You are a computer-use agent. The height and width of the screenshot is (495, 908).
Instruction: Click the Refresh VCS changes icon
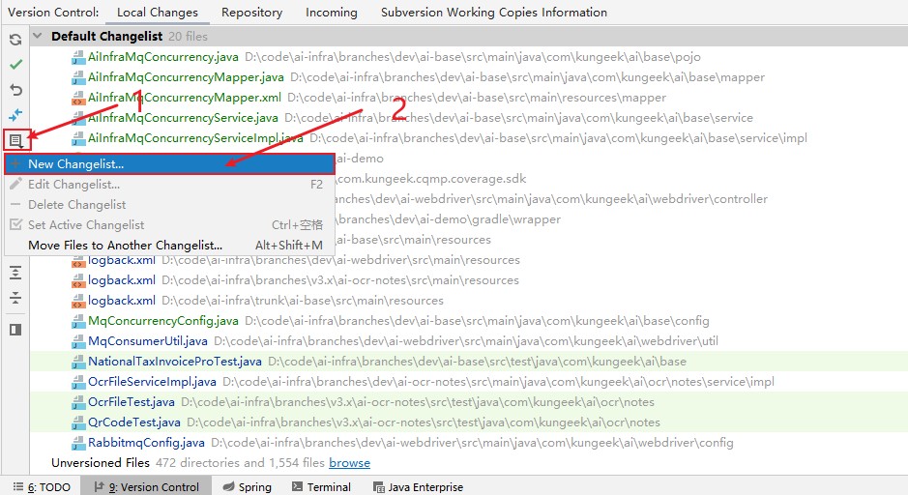[x=15, y=41]
